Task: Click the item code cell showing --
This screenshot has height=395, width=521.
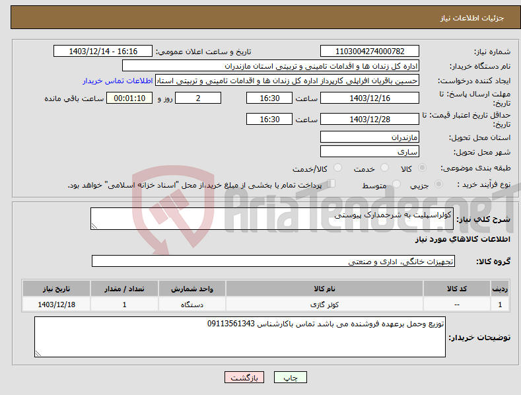Action: tap(457, 305)
